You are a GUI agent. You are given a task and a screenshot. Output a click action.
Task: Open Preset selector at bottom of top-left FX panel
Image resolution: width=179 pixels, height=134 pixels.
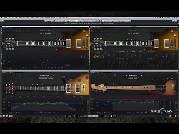pos(10,68)
